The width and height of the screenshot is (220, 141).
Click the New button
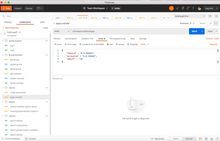coord(6,8)
